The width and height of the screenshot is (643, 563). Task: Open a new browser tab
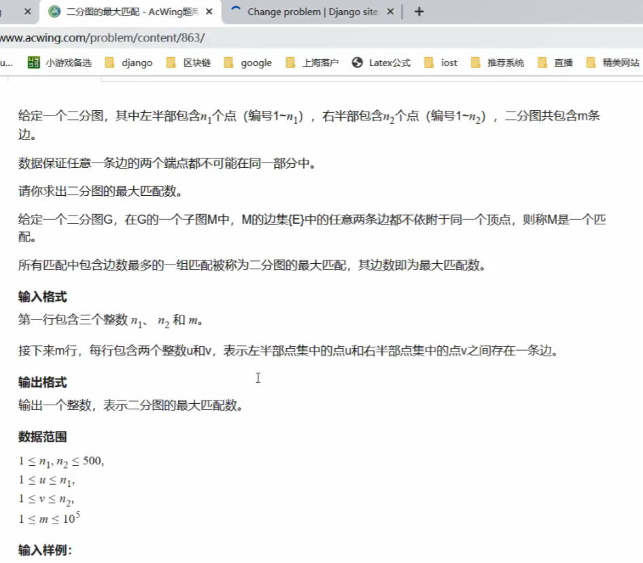[x=419, y=12]
